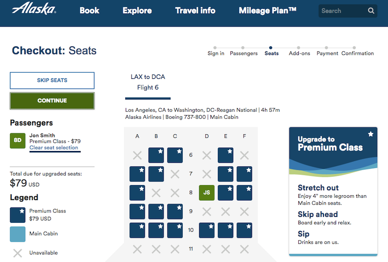
Task: Toggle seat 10F selection
Action: [x=244, y=230]
